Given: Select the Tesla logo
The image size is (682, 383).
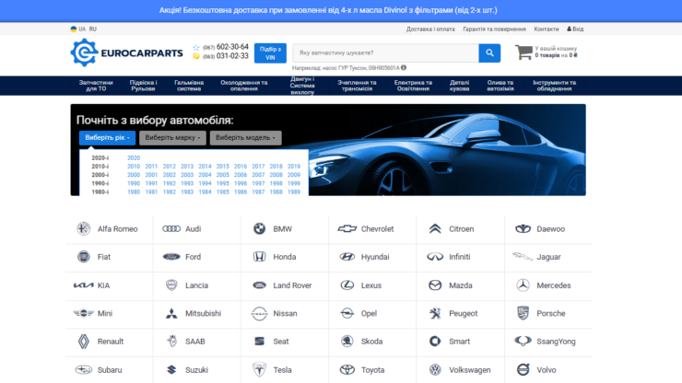Looking at the screenshot, I should coord(259,369).
